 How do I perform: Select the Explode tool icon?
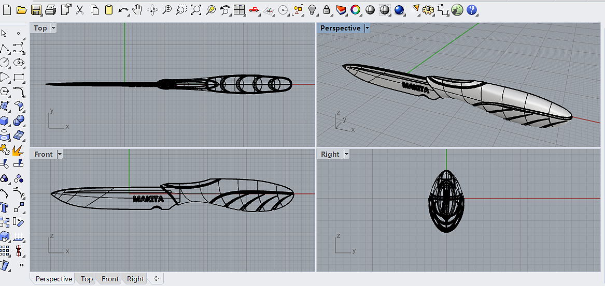(x=18, y=150)
